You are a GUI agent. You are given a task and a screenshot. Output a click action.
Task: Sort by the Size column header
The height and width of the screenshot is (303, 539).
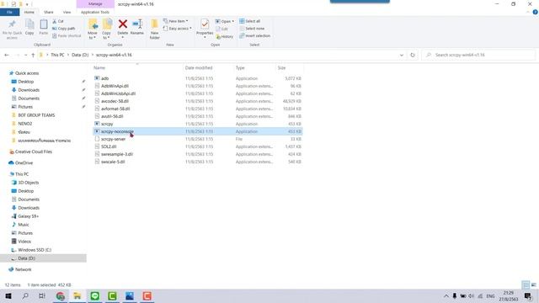(281, 67)
